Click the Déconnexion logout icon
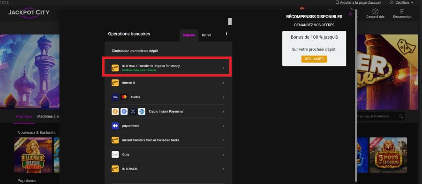Viewport: 422px width, 184px height. pos(402,12)
